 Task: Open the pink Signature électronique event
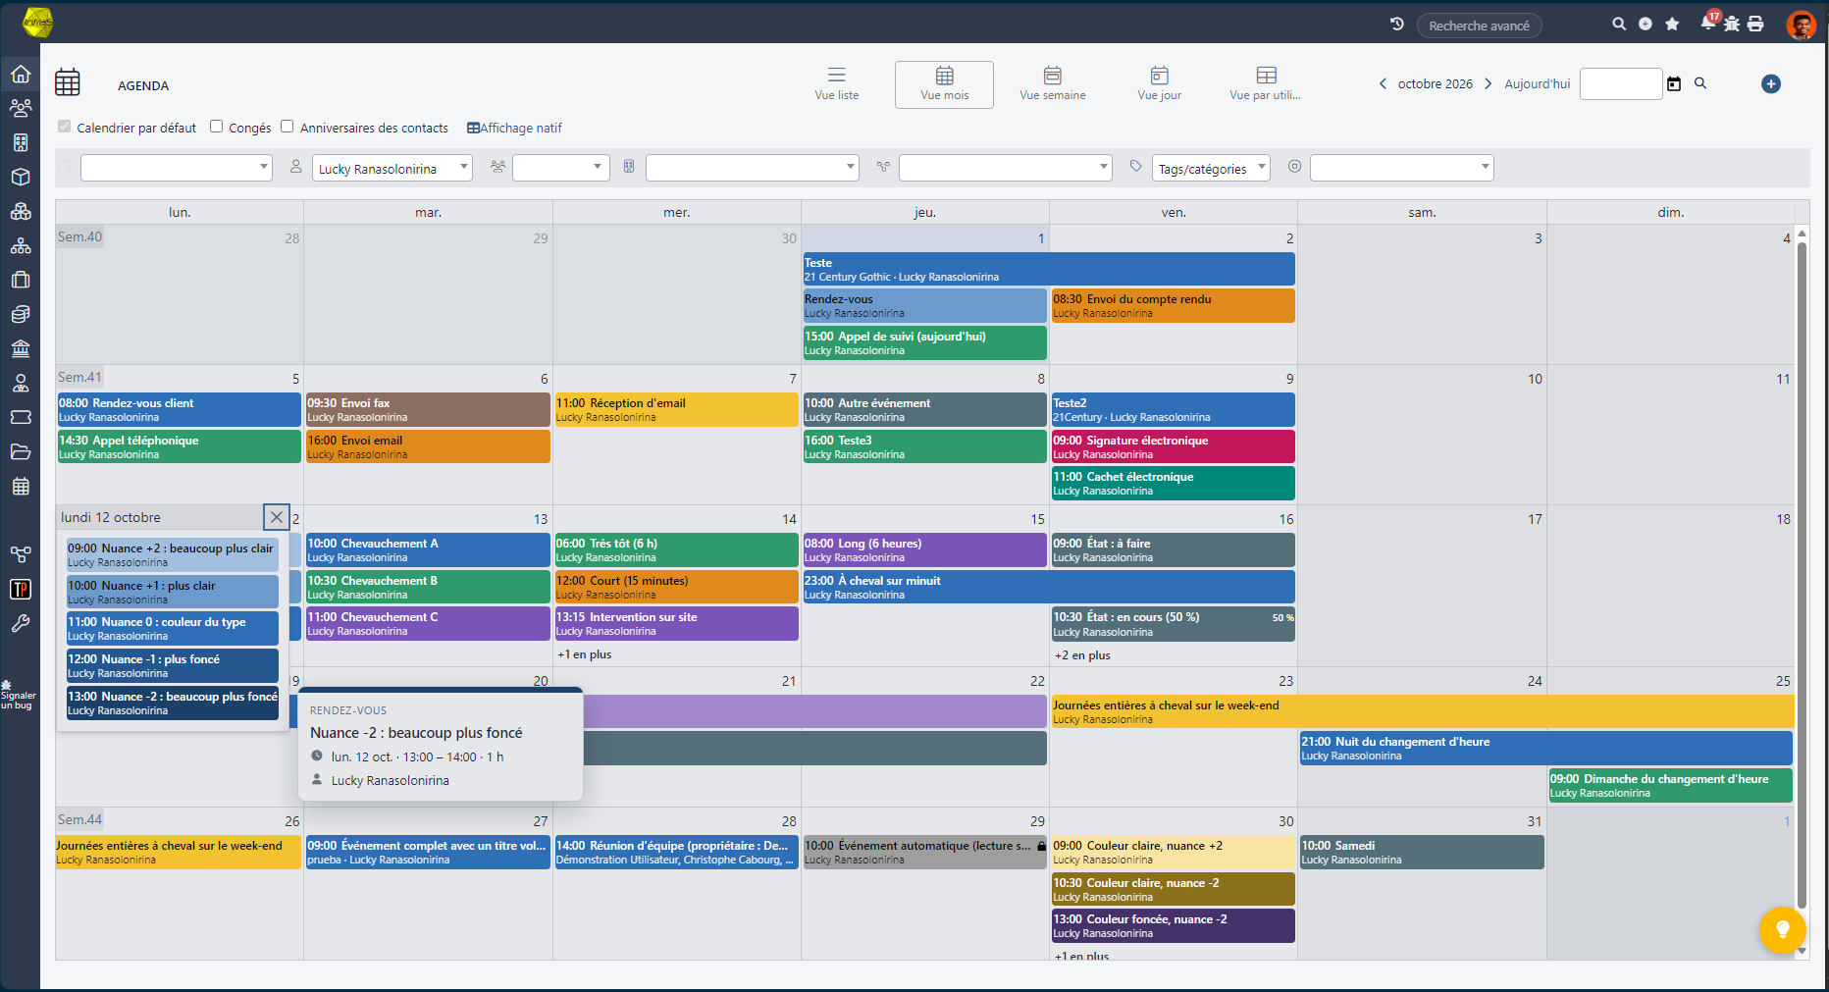[x=1173, y=446]
